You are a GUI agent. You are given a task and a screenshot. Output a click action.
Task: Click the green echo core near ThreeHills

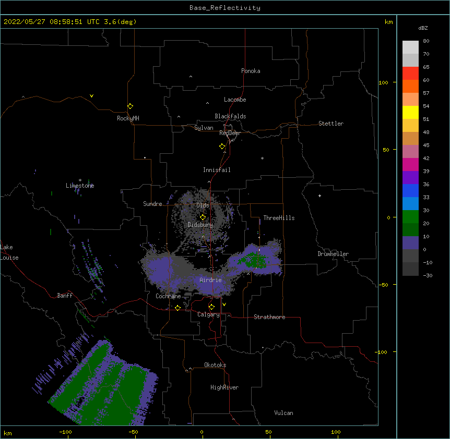pyautogui.click(x=254, y=260)
